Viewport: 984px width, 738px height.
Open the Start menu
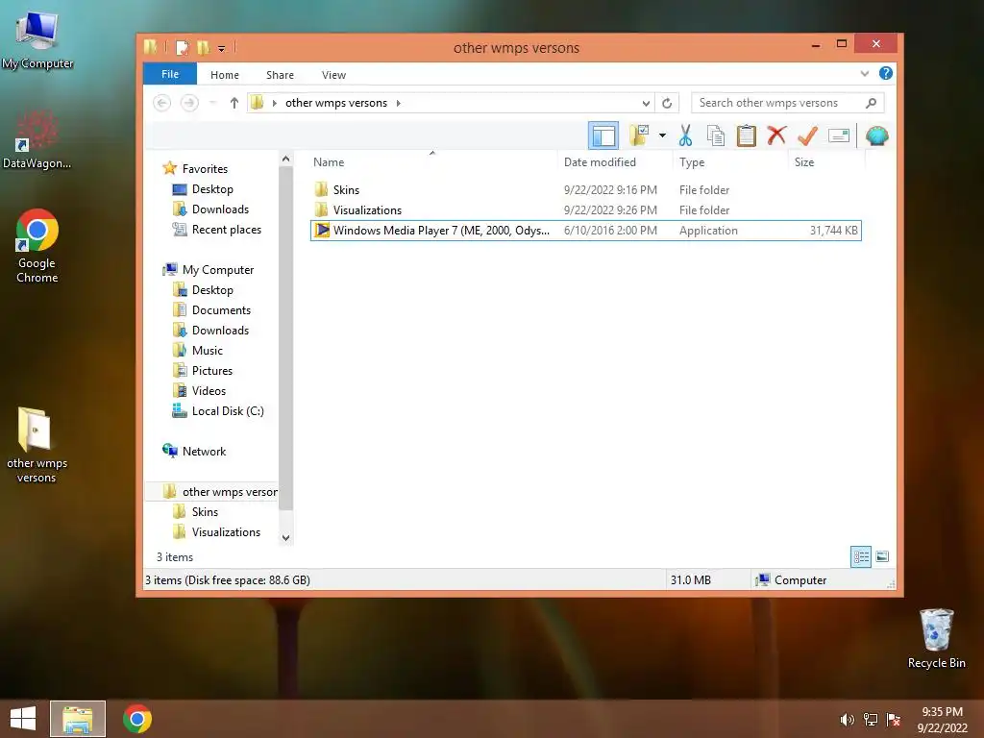23,719
